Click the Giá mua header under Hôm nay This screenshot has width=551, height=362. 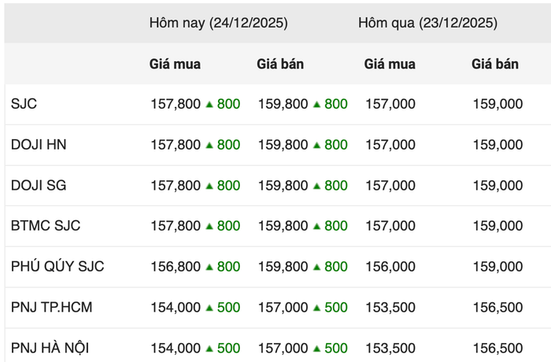point(176,65)
